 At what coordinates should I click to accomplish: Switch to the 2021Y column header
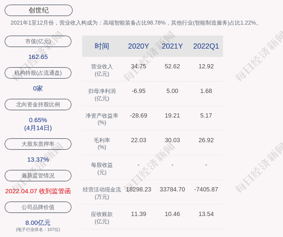172,46
